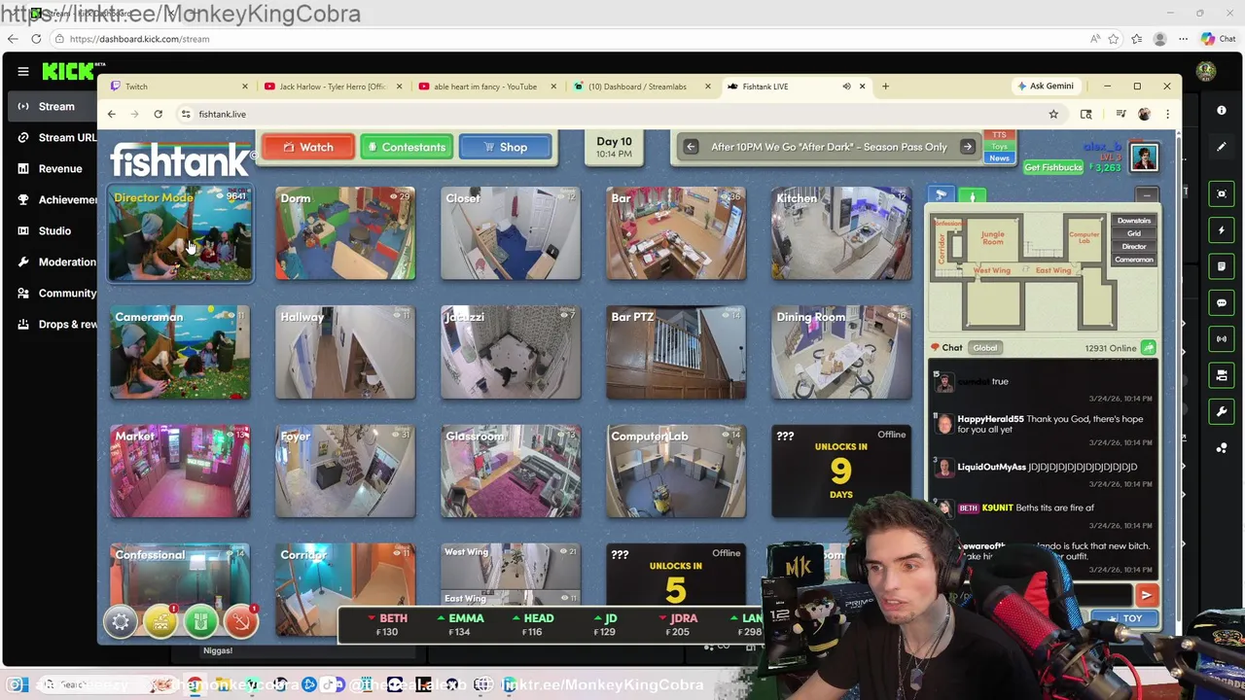The image size is (1245, 700).
Task: Open Dorm camera feed
Action: pyautogui.click(x=345, y=233)
